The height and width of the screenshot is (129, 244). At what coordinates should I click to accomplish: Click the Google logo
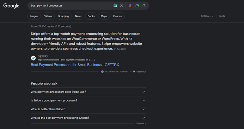pyautogui.click(x=11, y=6)
